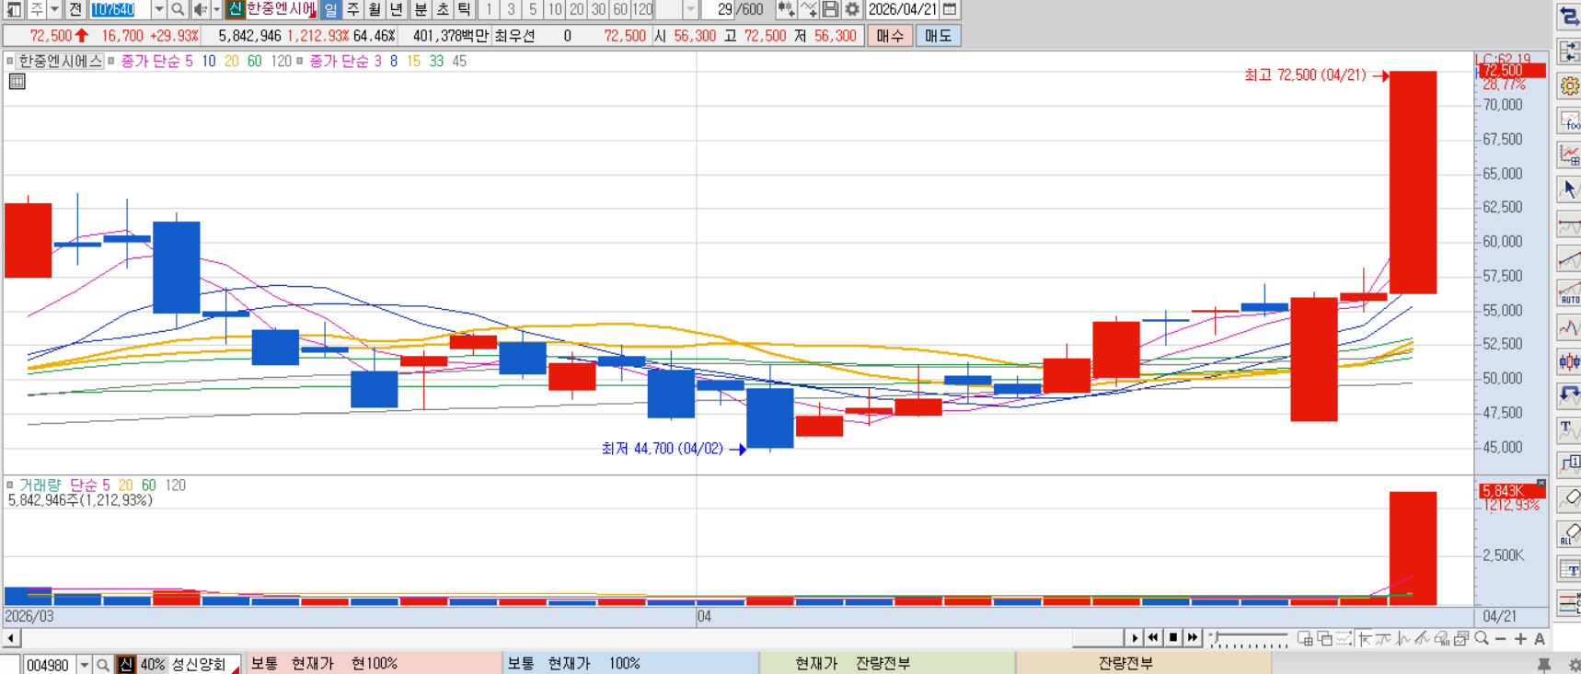
Task: Click the stock code input field 107640
Action: 120,9
